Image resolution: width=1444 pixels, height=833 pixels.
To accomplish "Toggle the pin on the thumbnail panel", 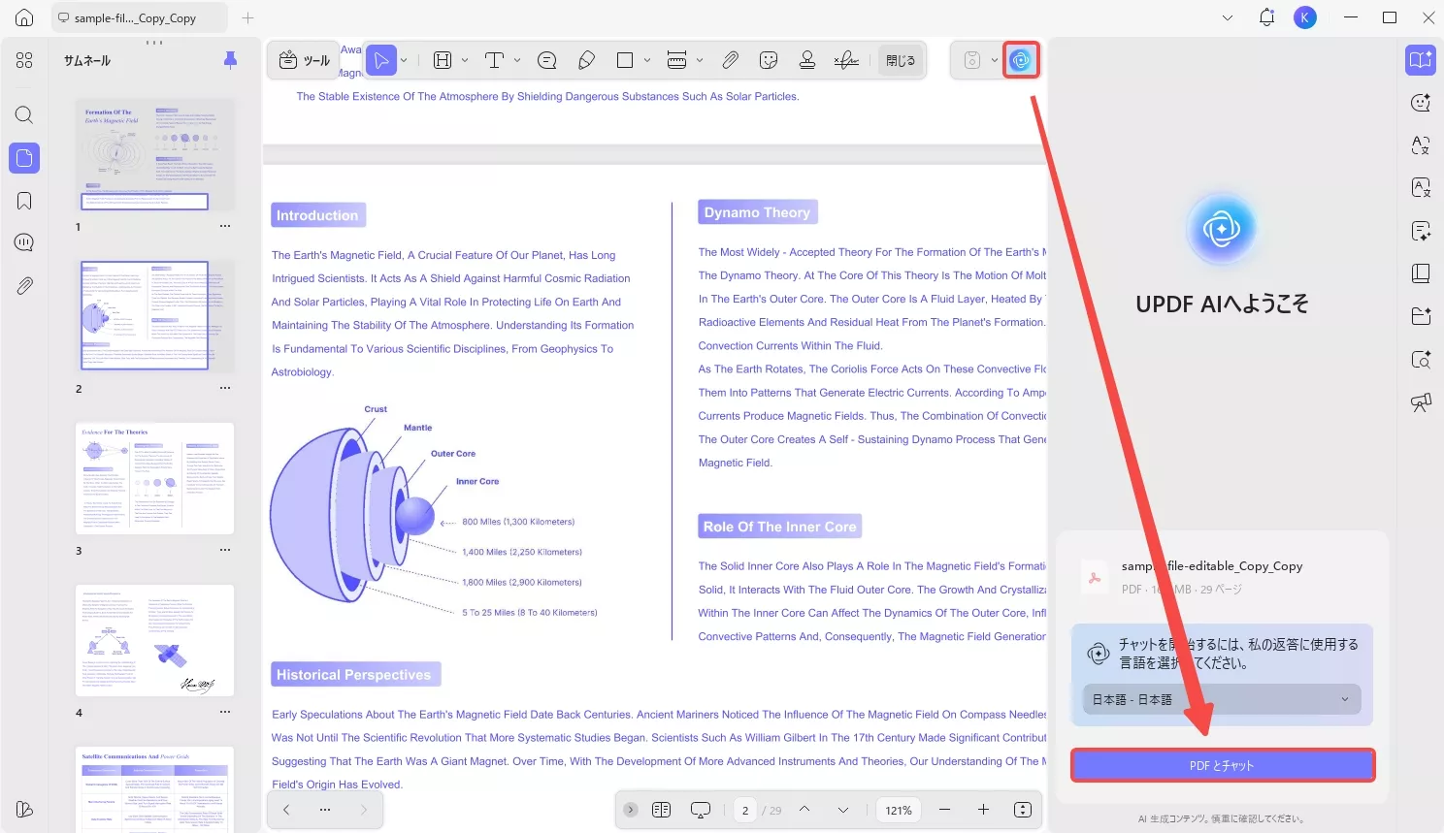I will [x=230, y=60].
